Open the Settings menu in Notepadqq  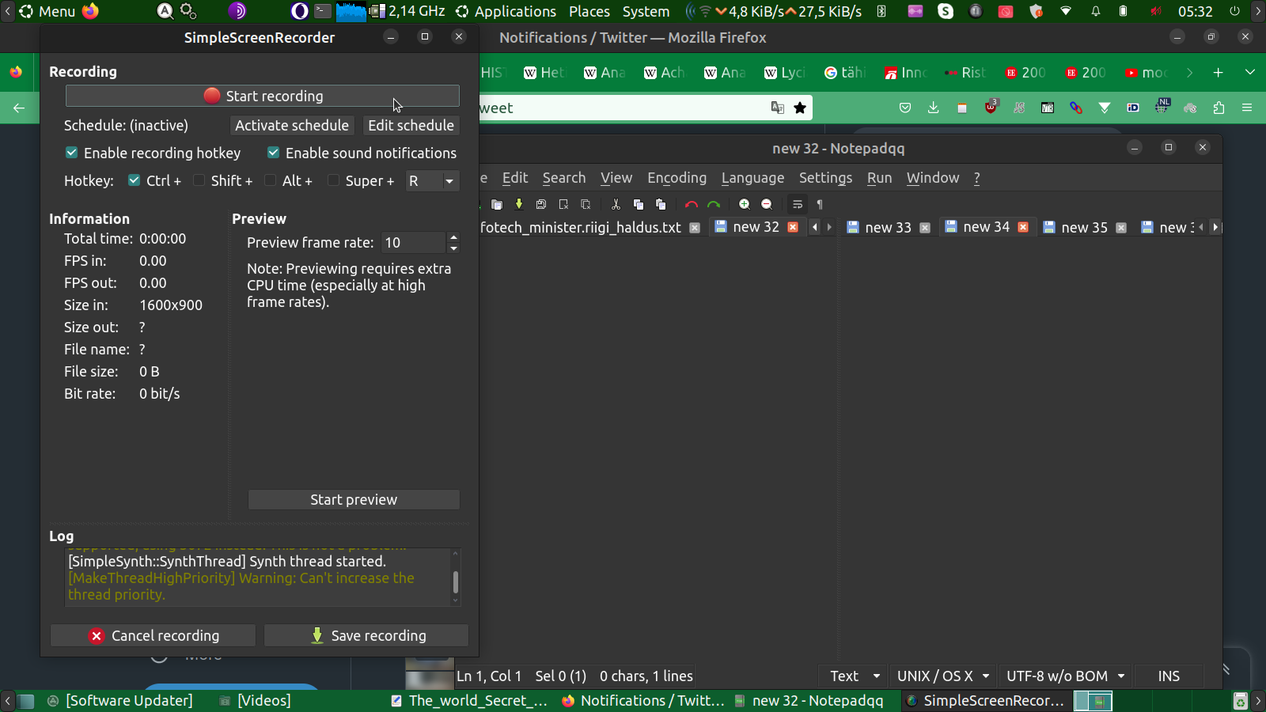825,178
